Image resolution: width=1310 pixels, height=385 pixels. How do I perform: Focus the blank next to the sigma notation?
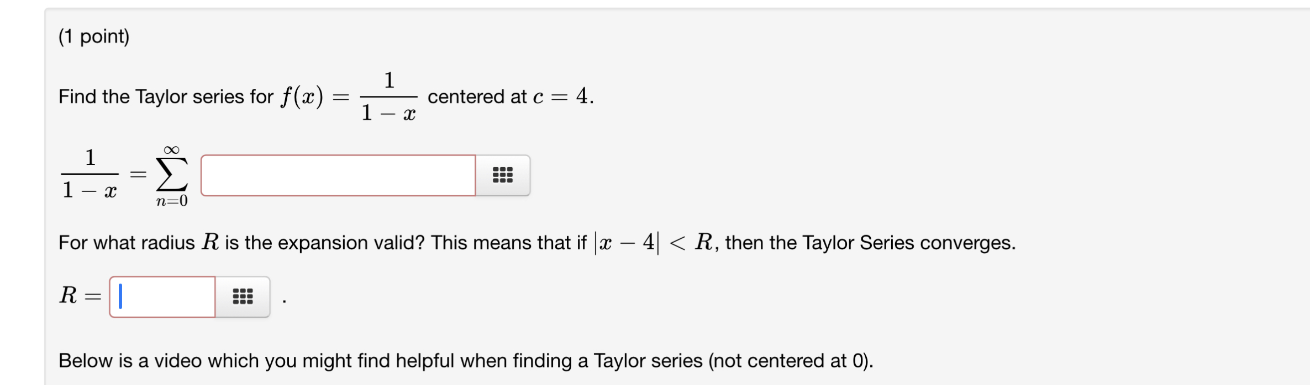tap(337, 174)
